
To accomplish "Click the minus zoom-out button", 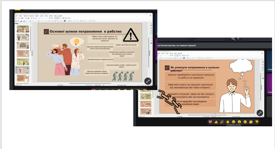I will [x=228, y=39].
